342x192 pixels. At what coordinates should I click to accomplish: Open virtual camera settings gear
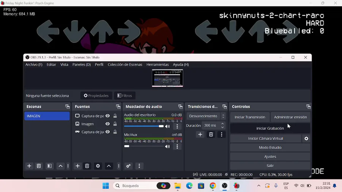[x=306, y=138]
